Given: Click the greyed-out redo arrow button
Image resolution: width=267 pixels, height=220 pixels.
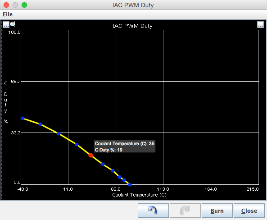Looking at the screenshot, I should 185,211.
